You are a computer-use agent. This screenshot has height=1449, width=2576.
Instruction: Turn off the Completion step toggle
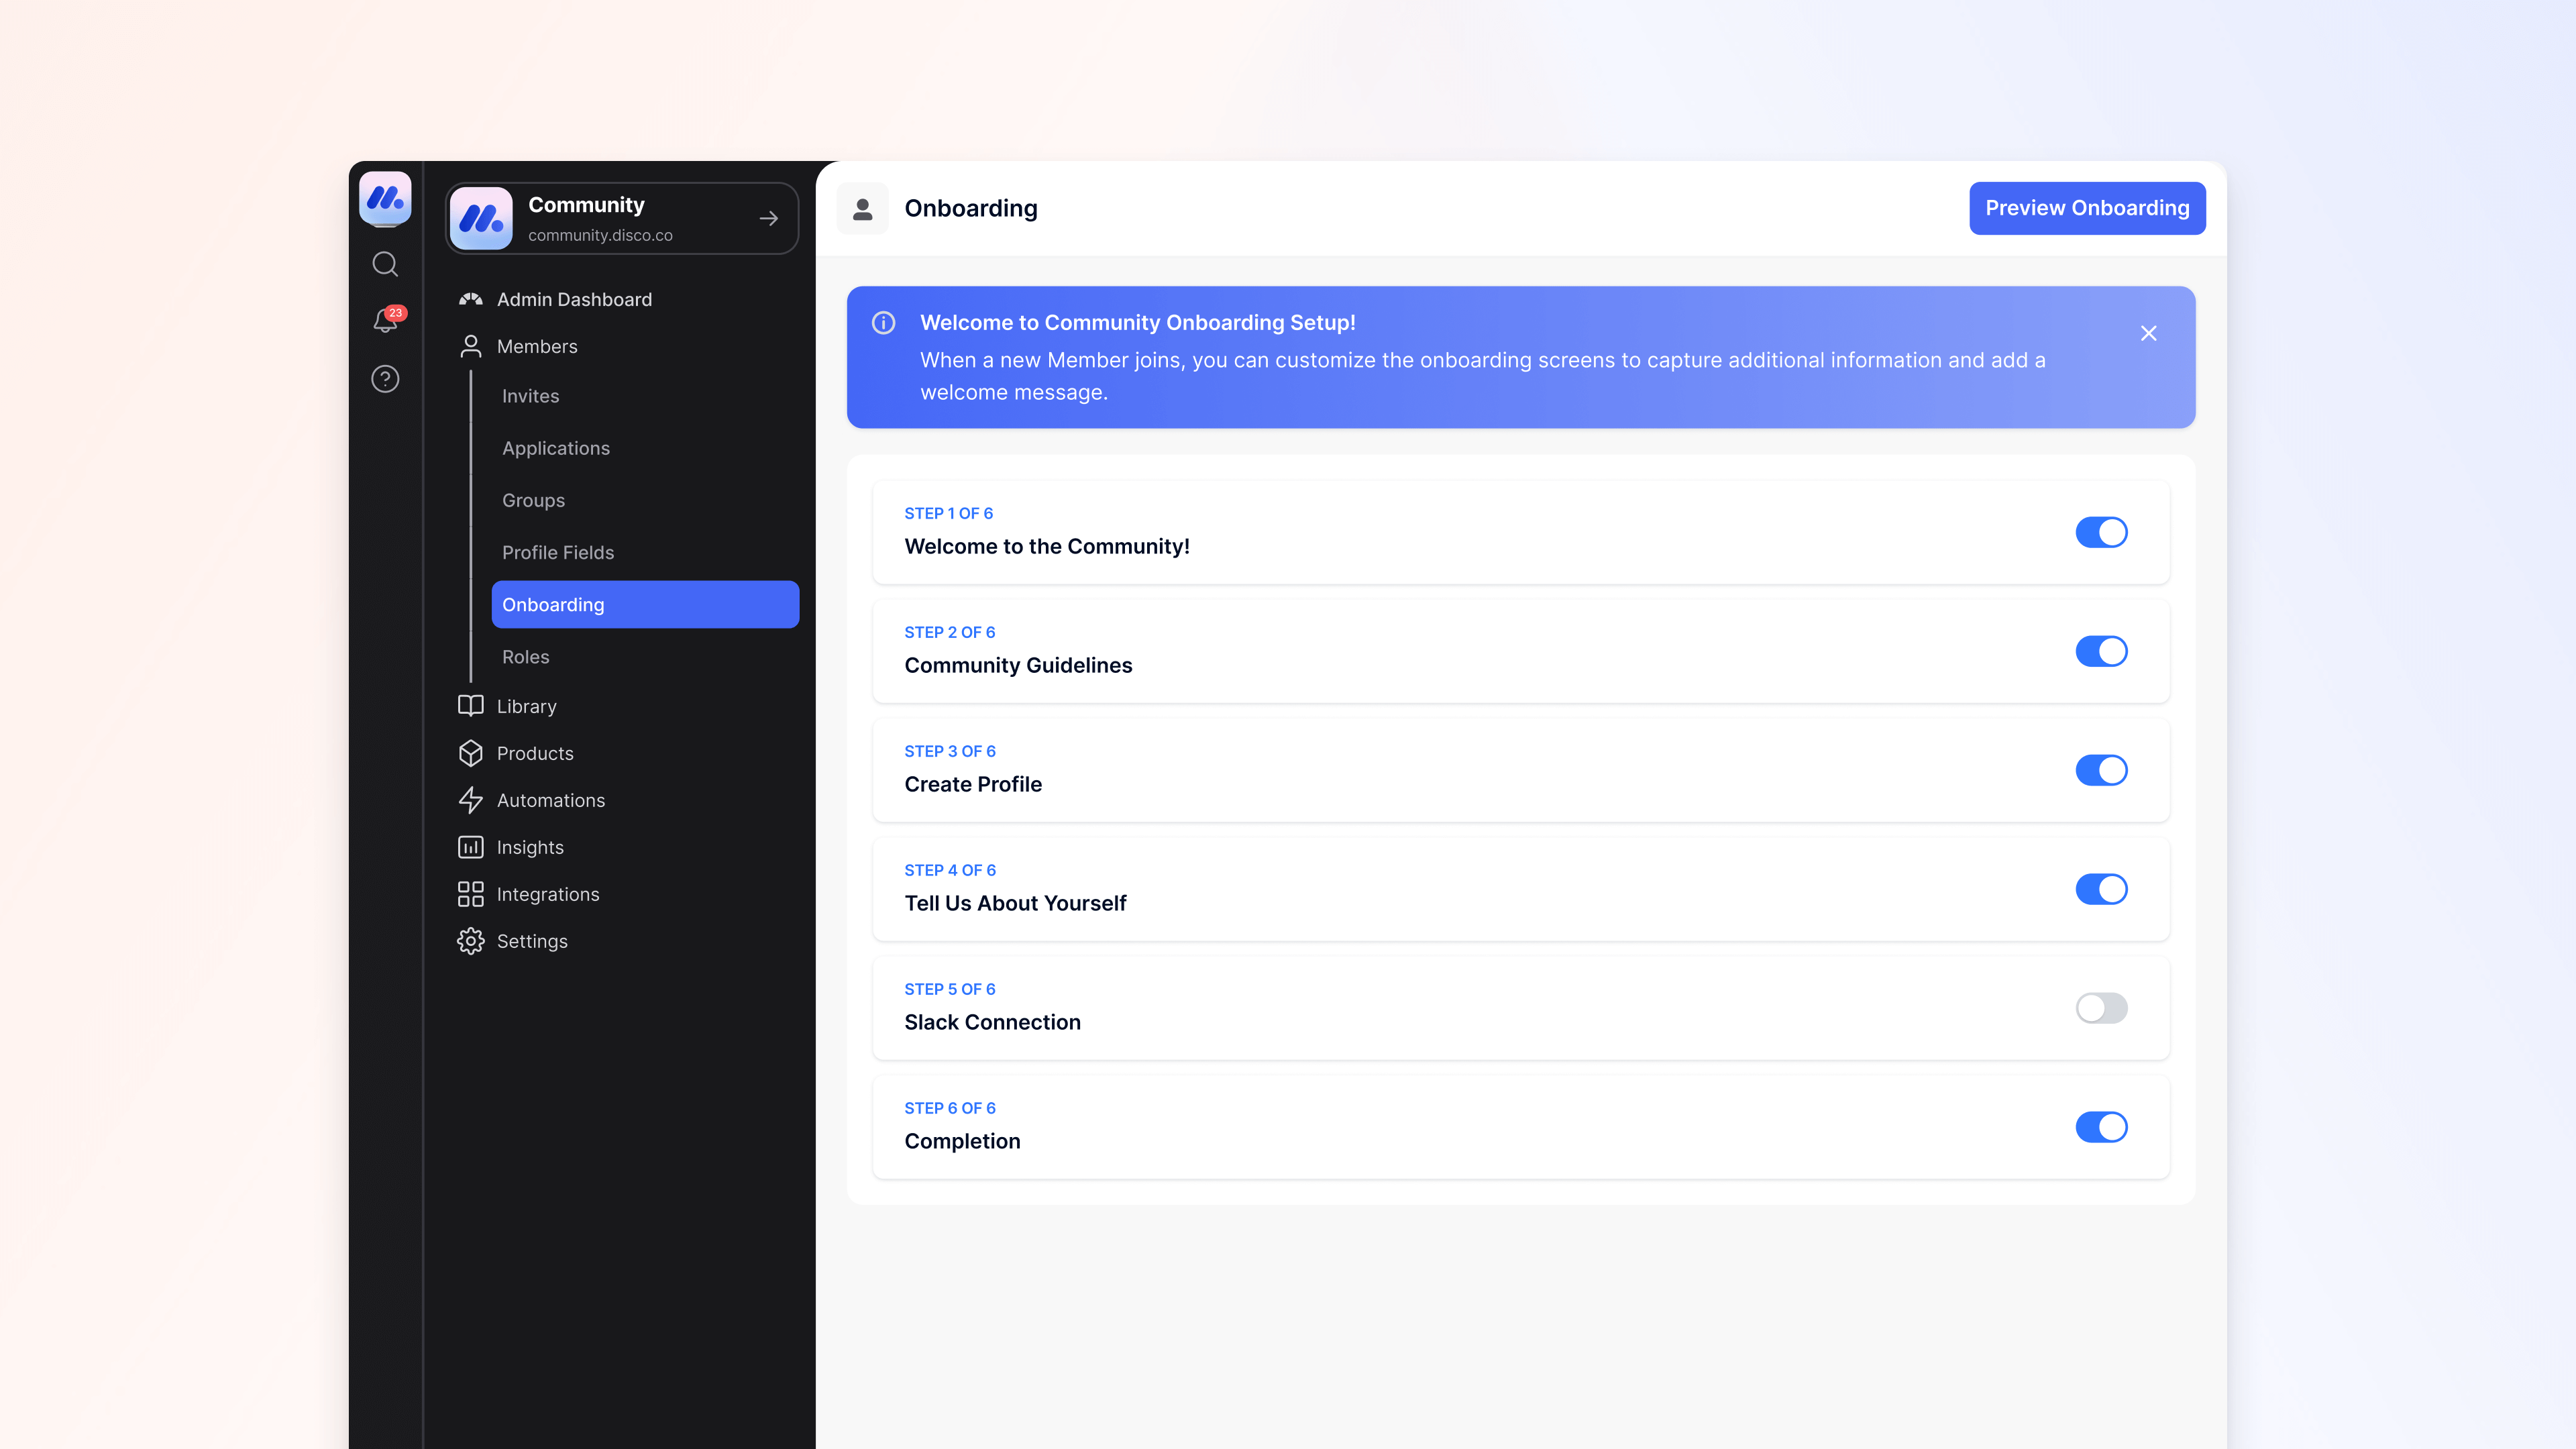click(2101, 1127)
